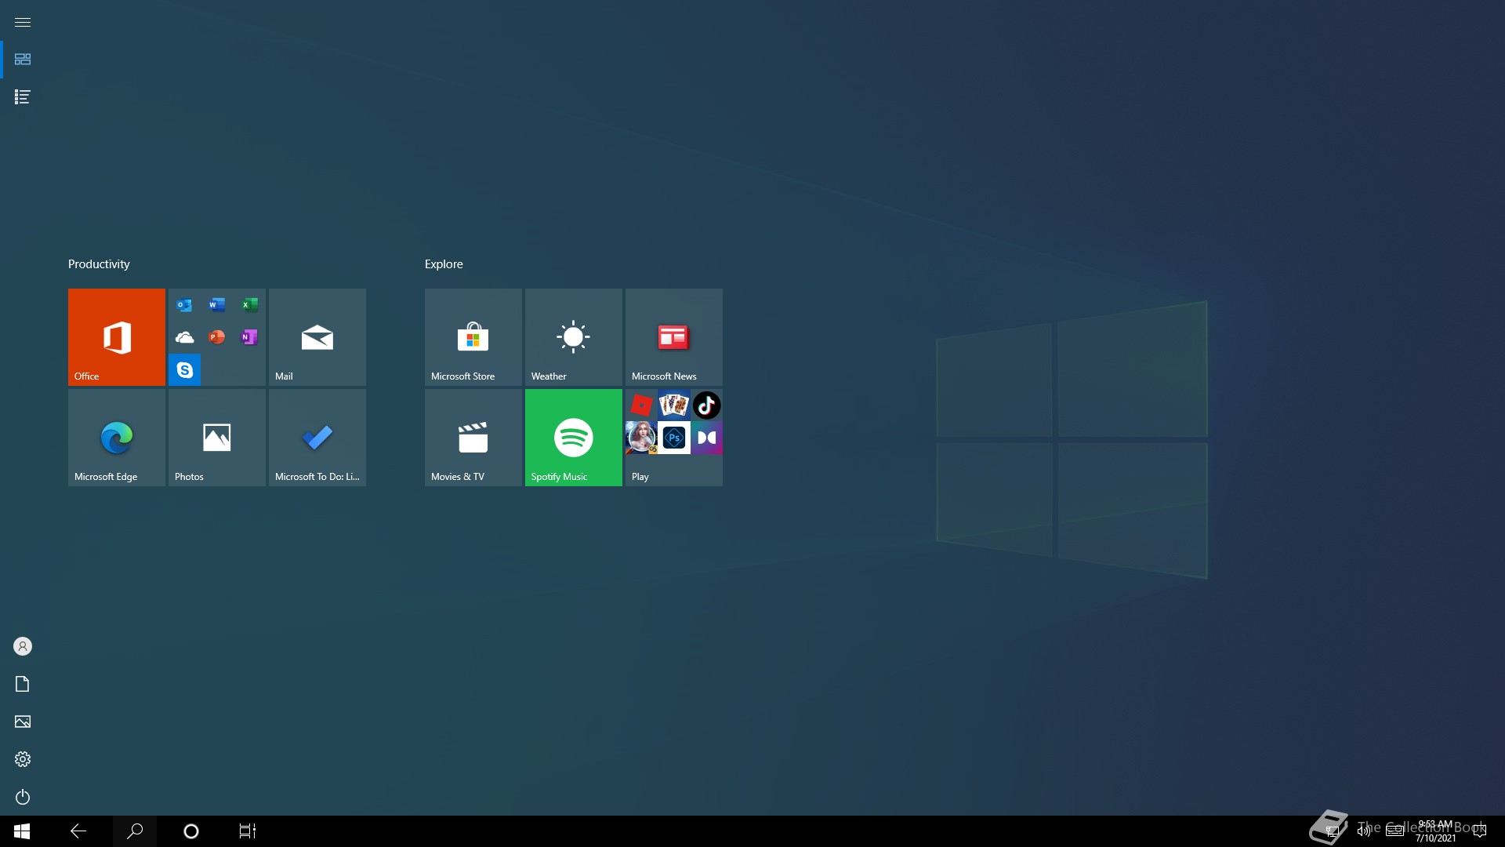Image resolution: width=1505 pixels, height=847 pixels.
Task: Open the Microsoft Store tile
Action: (x=473, y=337)
